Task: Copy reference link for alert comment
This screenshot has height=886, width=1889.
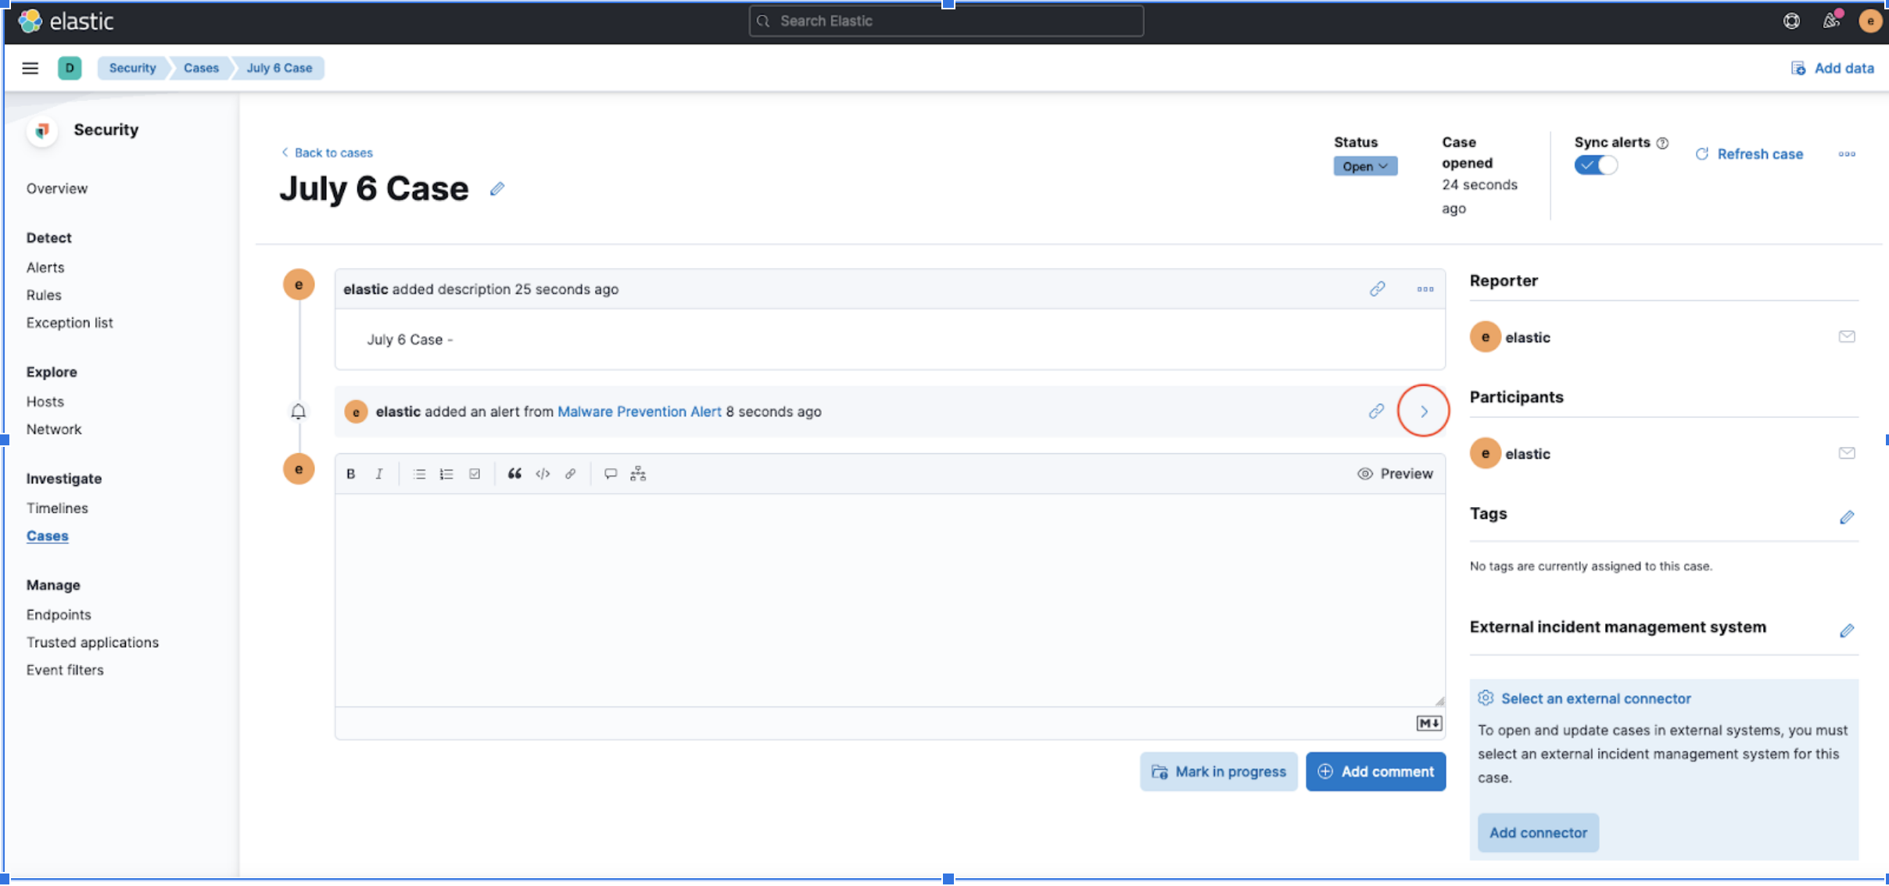Action: coord(1376,411)
